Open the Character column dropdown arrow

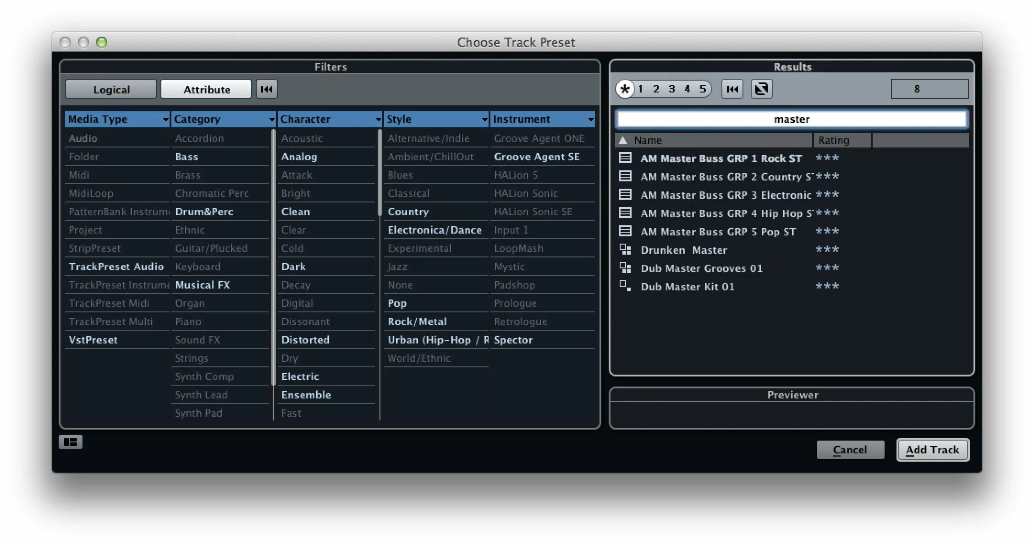click(x=378, y=120)
